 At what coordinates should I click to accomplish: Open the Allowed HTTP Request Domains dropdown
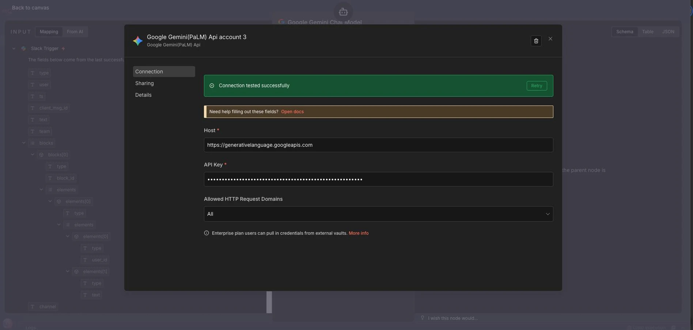pyautogui.click(x=378, y=214)
